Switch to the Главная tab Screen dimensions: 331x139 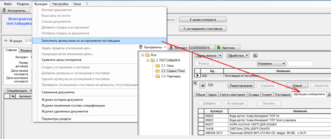point(11,50)
